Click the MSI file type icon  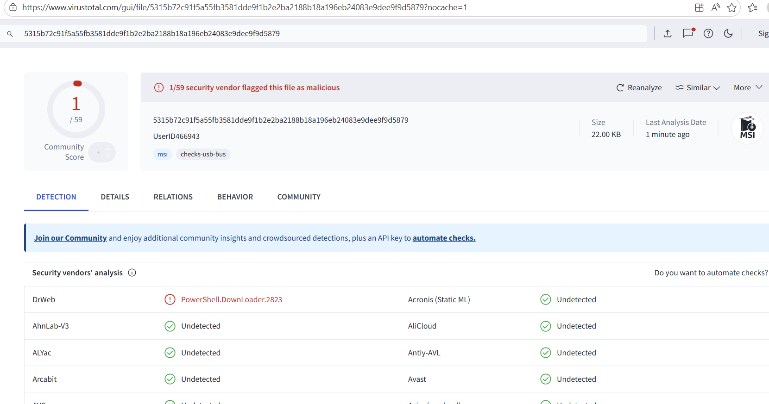pos(747,128)
